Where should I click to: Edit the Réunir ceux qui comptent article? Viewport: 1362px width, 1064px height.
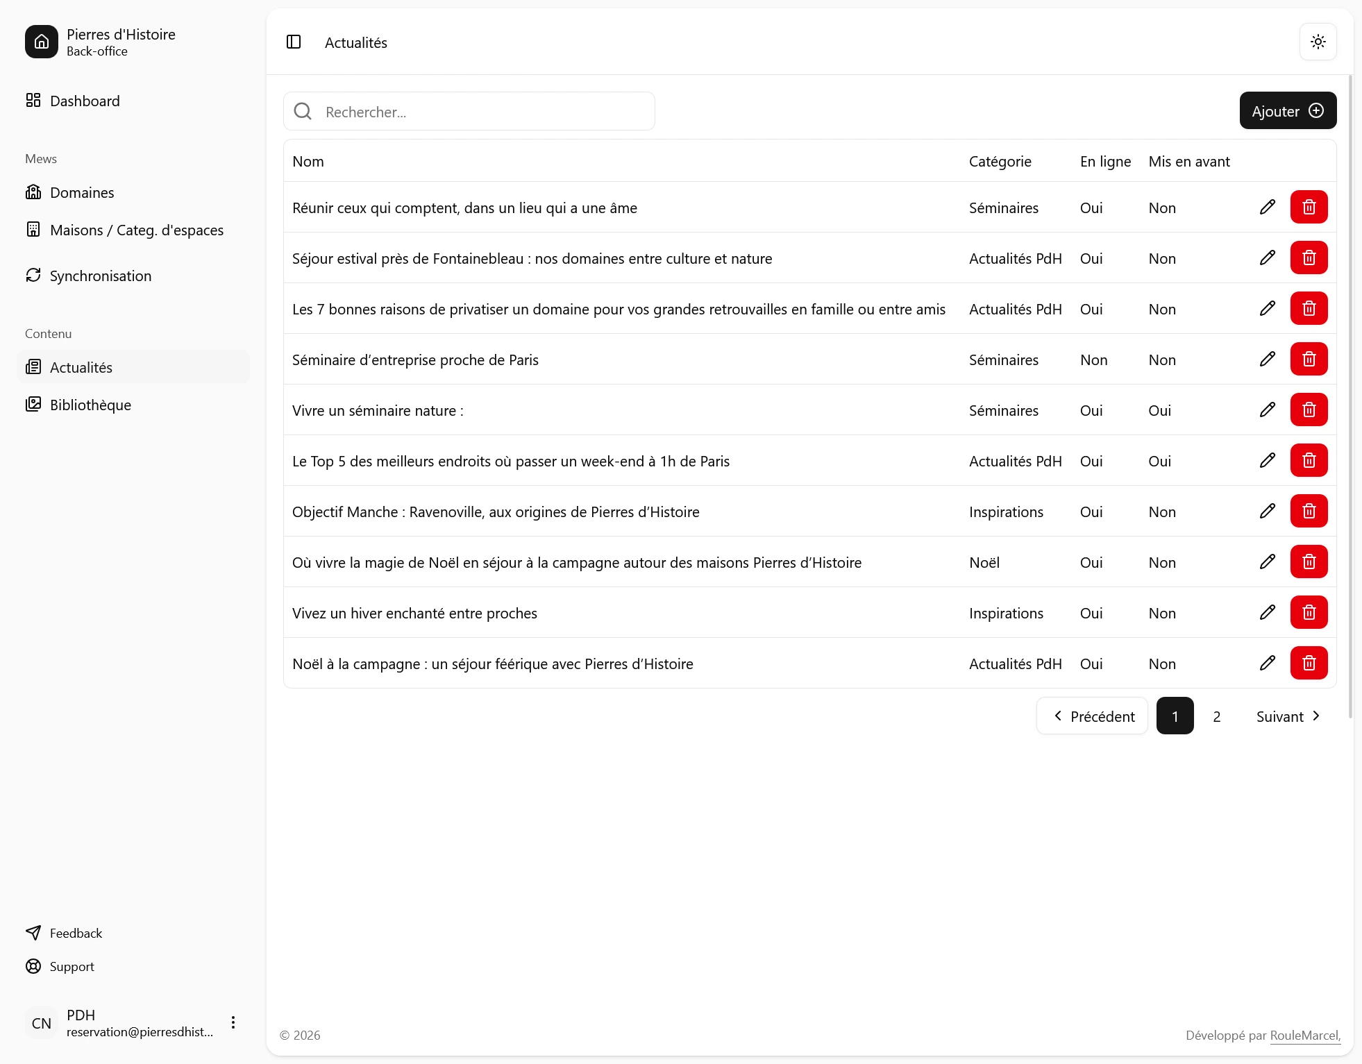pyautogui.click(x=1267, y=207)
